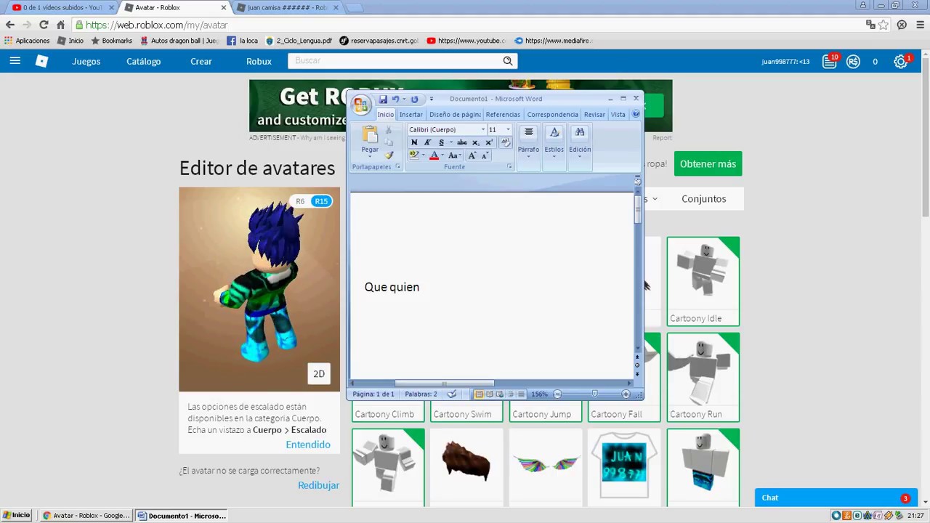The image size is (930, 523).
Task: Open Roblox settings gear icon
Action: pyautogui.click(x=901, y=62)
